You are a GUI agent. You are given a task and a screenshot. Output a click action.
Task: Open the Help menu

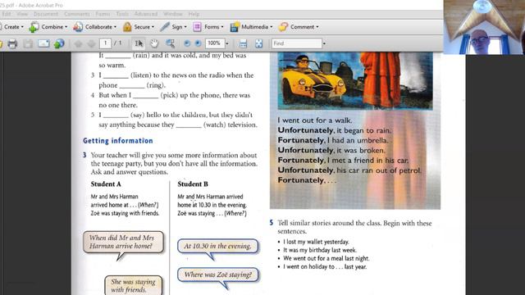[x=194, y=14]
